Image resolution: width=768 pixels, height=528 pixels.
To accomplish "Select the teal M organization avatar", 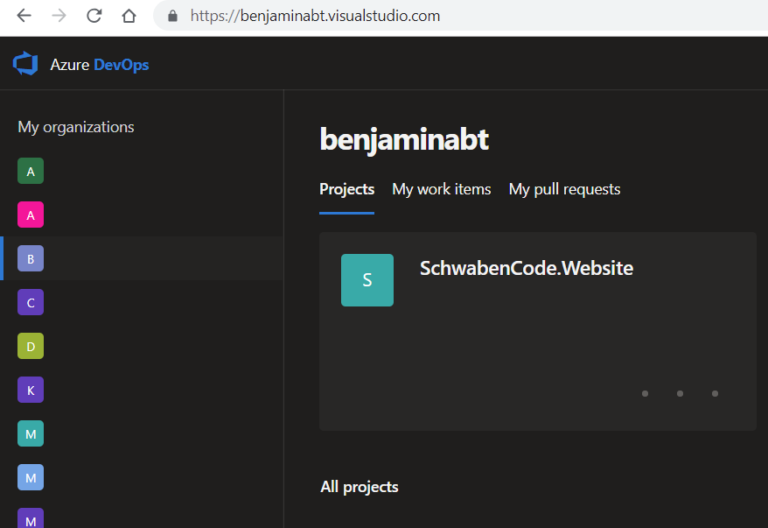I will pos(31,433).
